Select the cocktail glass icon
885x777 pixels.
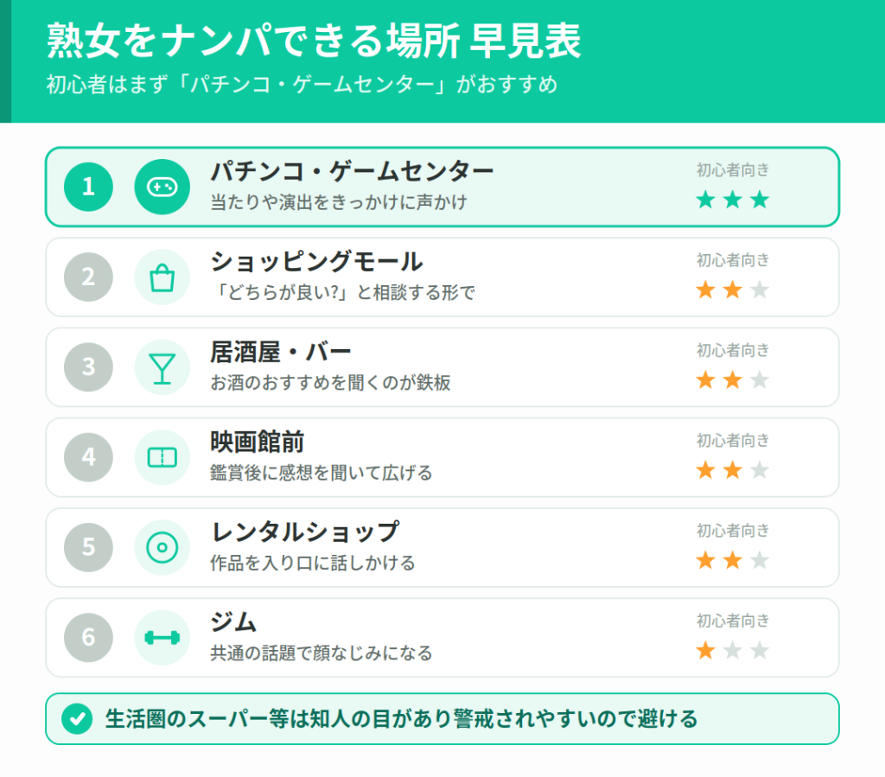pyautogui.click(x=162, y=367)
